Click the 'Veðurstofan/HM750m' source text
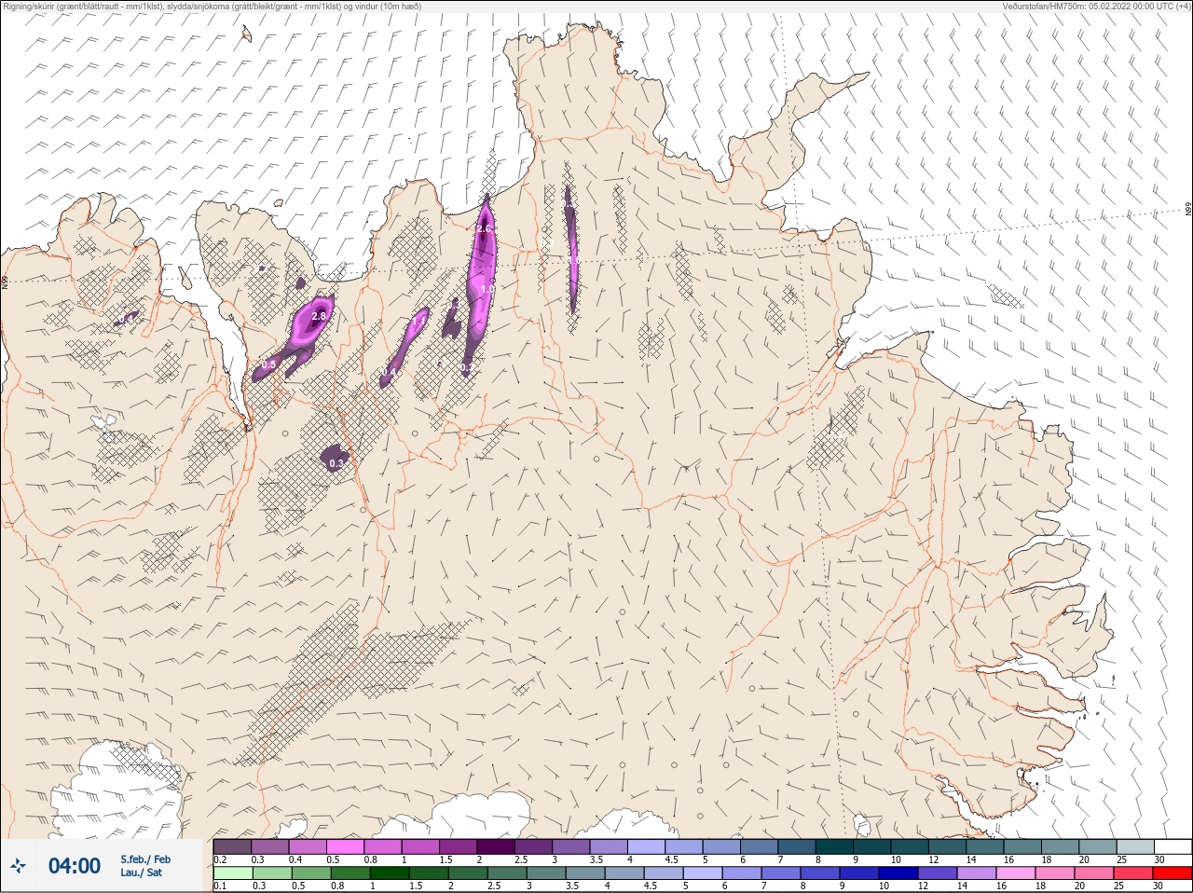 coord(1095,7)
